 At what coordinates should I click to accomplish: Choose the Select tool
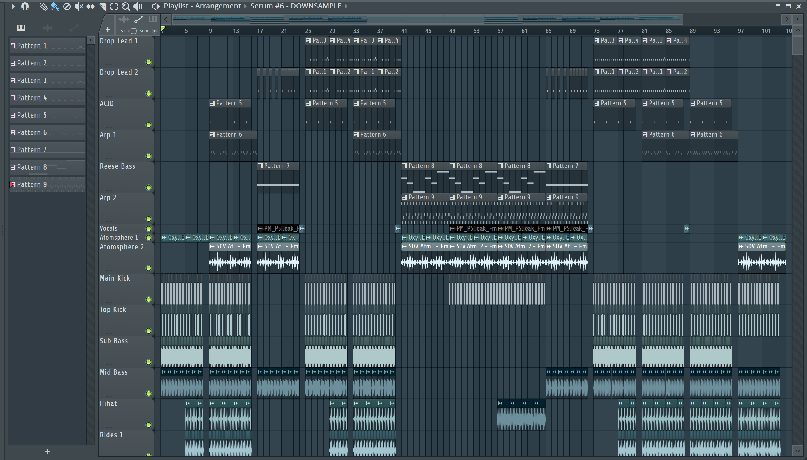tap(114, 6)
